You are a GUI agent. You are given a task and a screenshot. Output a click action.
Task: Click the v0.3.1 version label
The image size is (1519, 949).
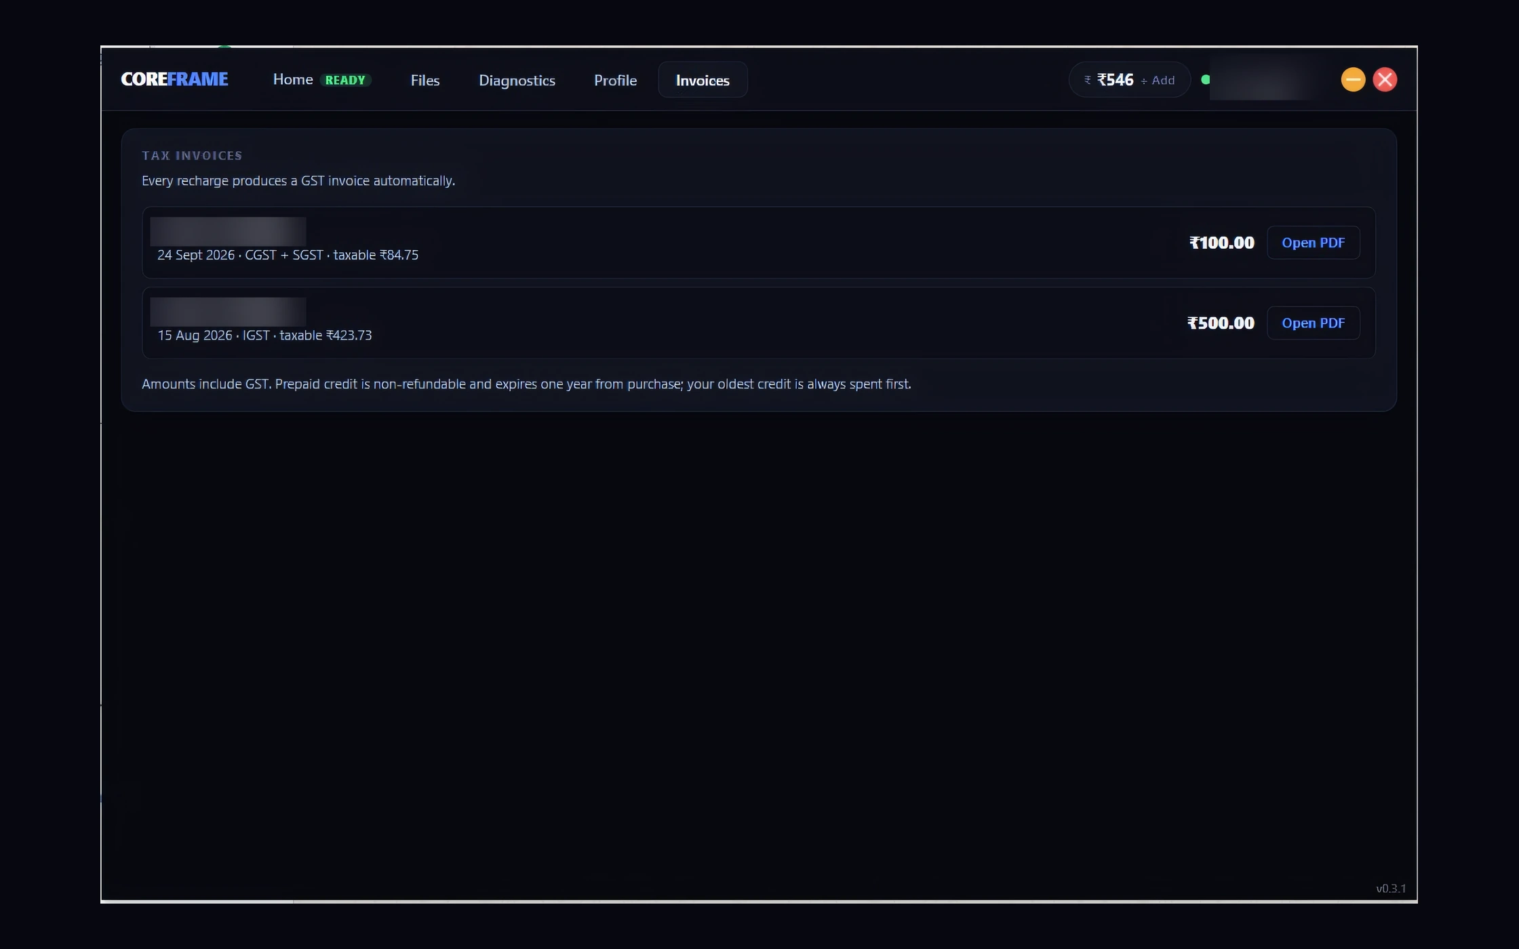(1391, 889)
